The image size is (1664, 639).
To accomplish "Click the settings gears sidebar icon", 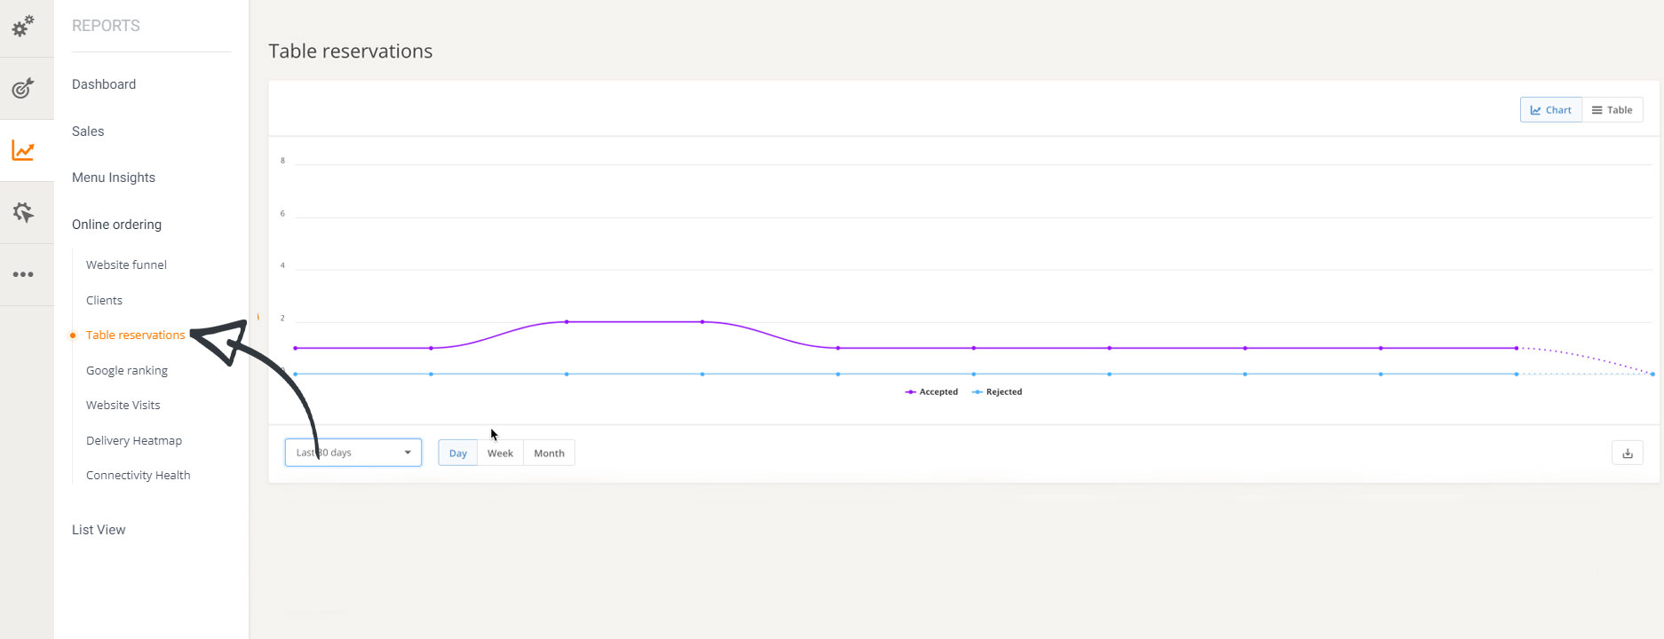I will coord(23,27).
